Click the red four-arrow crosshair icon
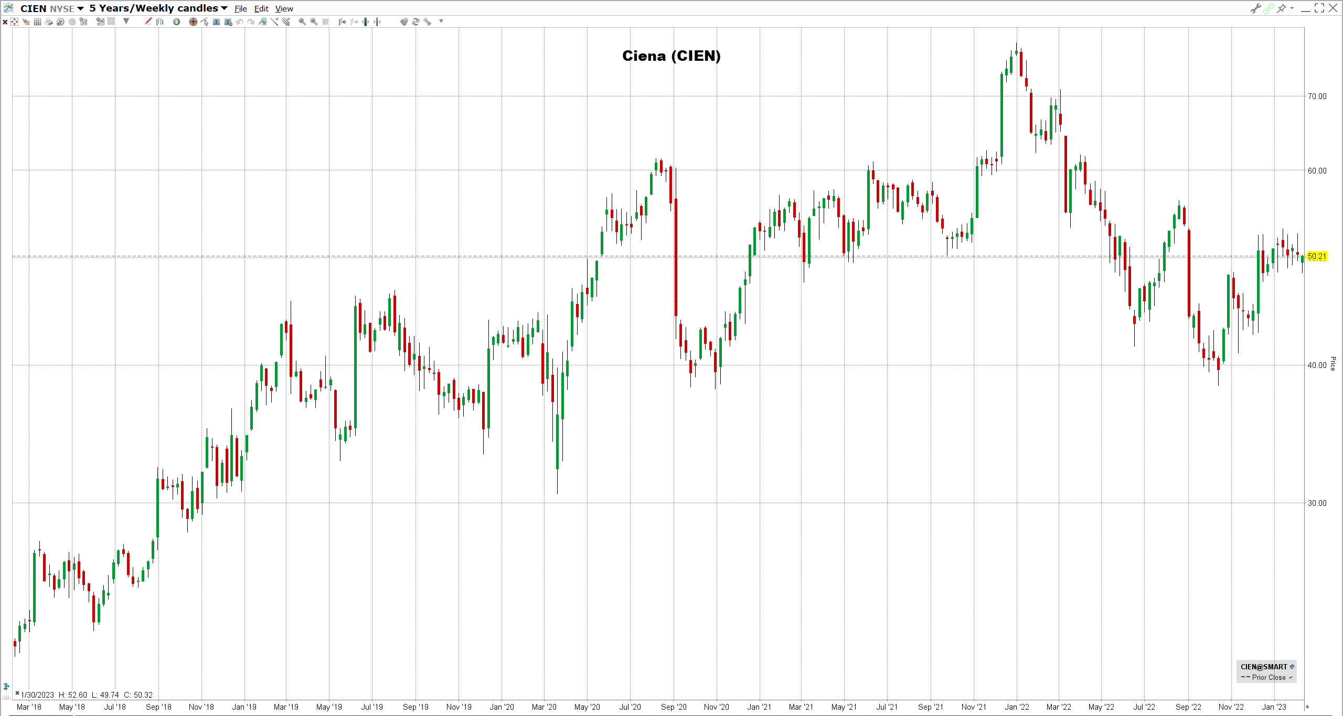This screenshot has width=1343, height=716. click(x=14, y=21)
